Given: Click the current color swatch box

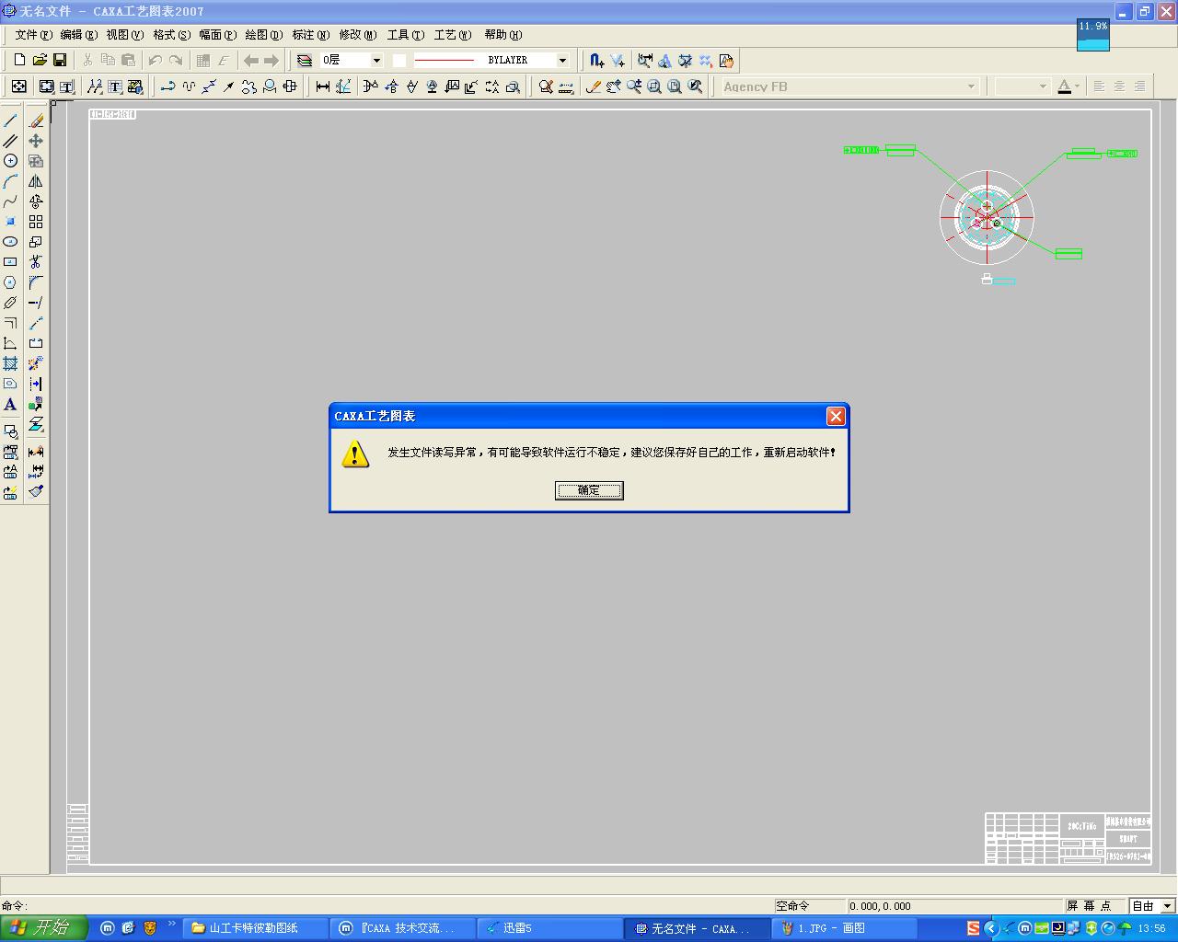Looking at the screenshot, I should pyautogui.click(x=399, y=61).
